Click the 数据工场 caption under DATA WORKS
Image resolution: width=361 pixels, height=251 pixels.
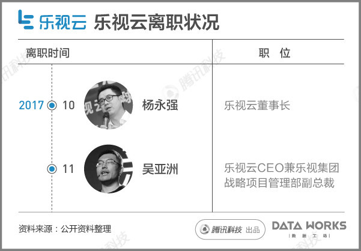pyautogui.click(x=309, y=237)
